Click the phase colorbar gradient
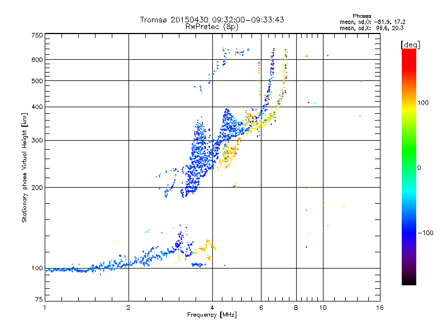The width and height of the screenshot is (447, 335). (x=409, y=166)
